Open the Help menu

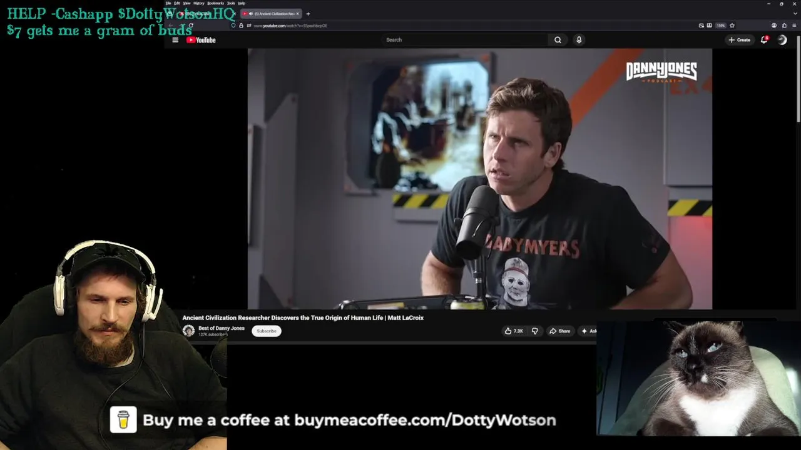coord(242,3)
